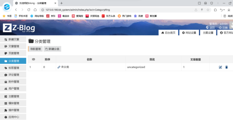Open the 热门游戏 bookmark
This screenshot has width=233, height=133.
coord(125,16)
